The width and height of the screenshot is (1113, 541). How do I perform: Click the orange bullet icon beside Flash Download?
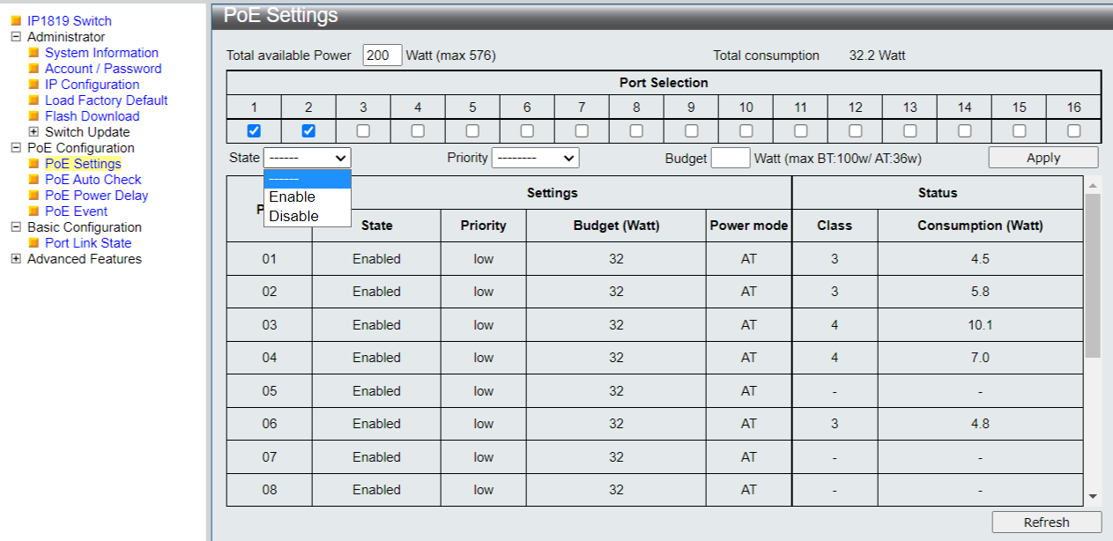pos(34,116)
